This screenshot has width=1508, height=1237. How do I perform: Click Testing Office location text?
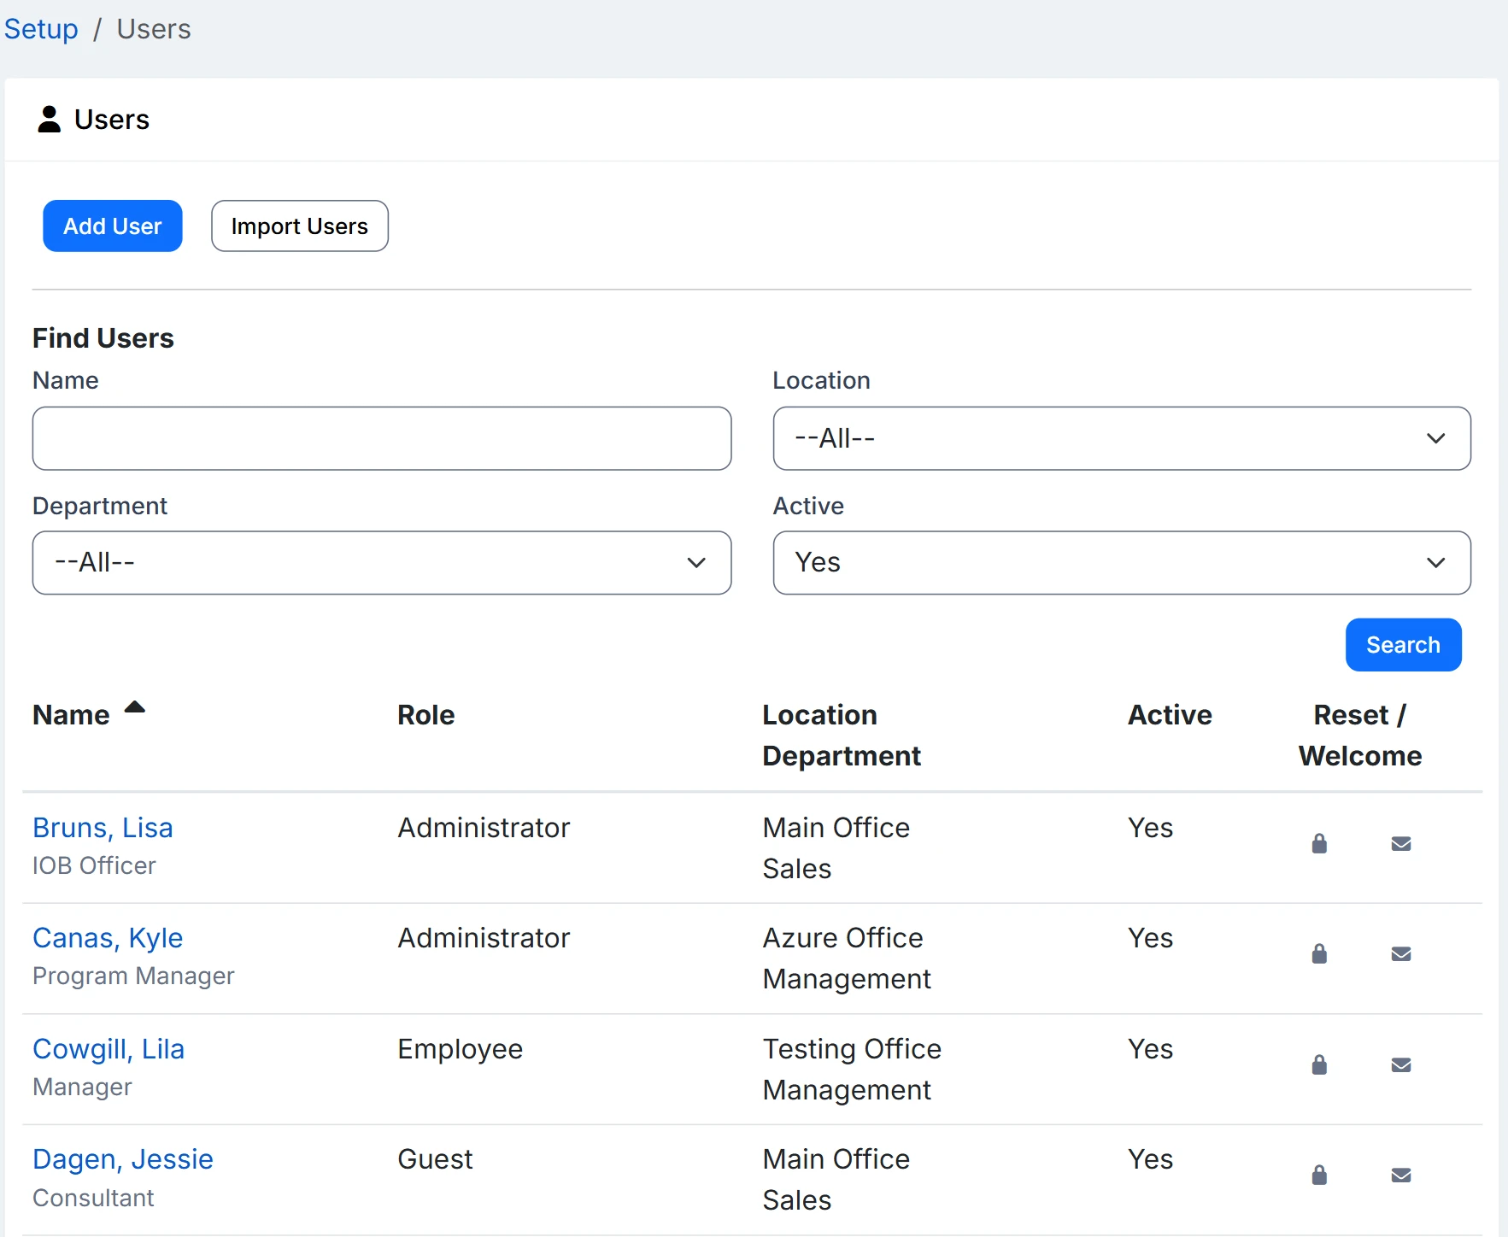[852, 1049]
